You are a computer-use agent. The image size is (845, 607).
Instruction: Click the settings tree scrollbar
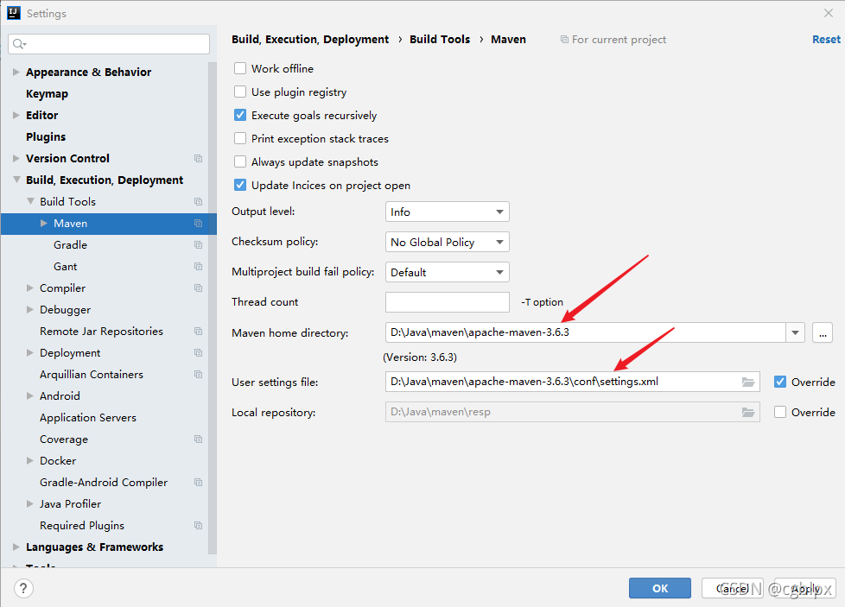tap(213, 308)
